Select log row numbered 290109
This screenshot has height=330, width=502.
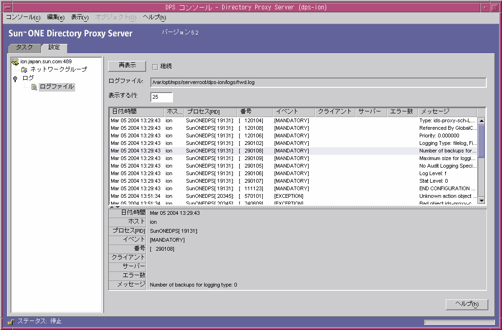pyautogui.click(x=293, y=158)
